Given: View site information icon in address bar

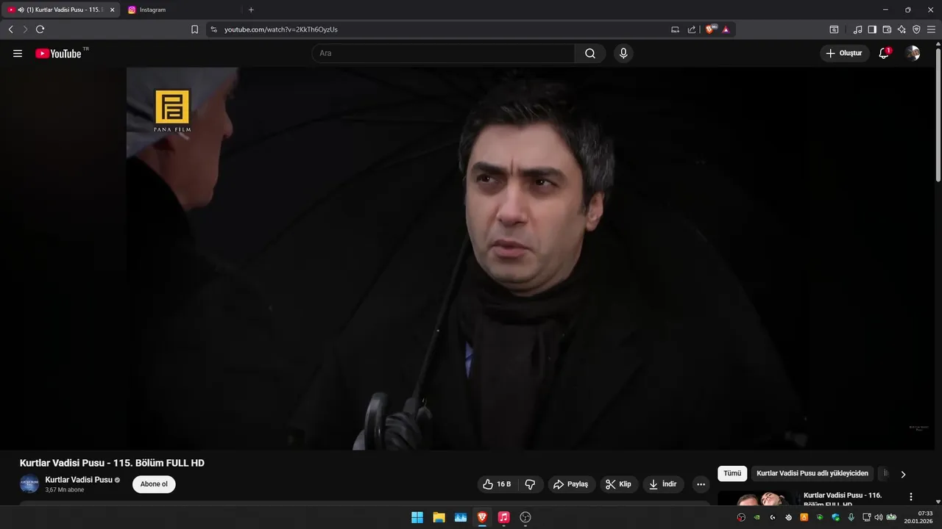Looking at the screenshot, I should point(214,29).
